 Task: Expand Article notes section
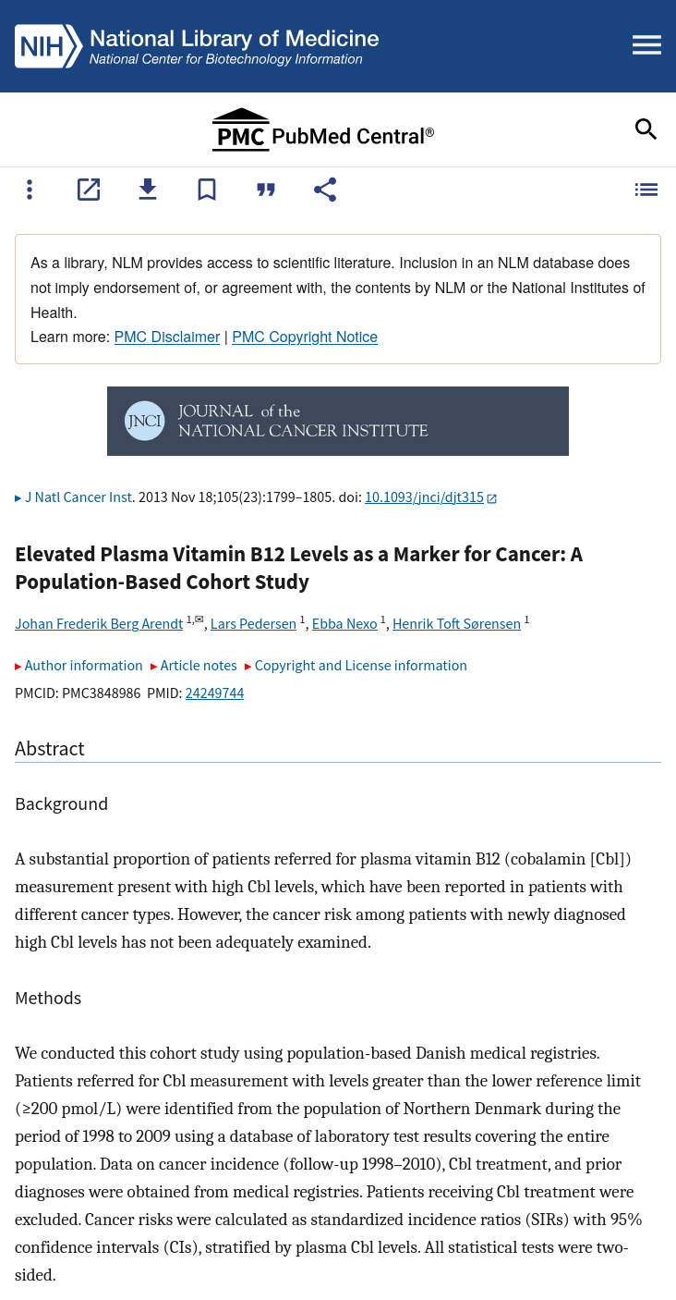coord(194,666)
